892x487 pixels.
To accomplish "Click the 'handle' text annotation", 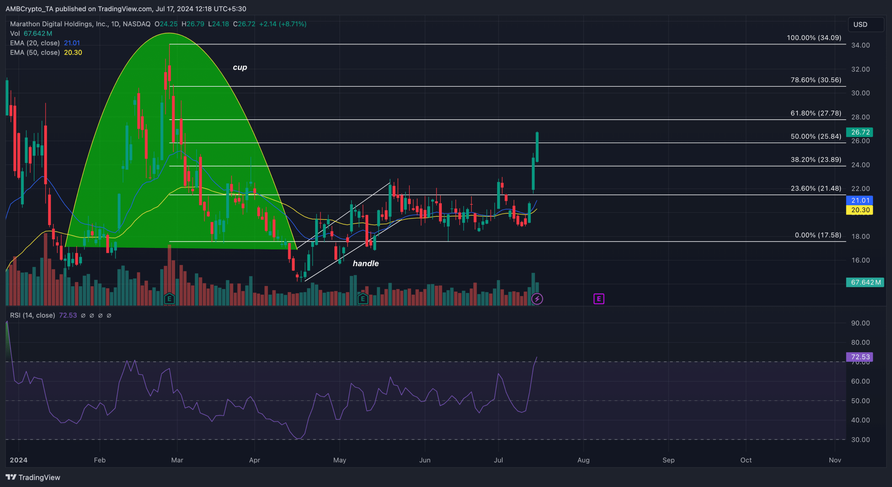I will tap(366, 263).
